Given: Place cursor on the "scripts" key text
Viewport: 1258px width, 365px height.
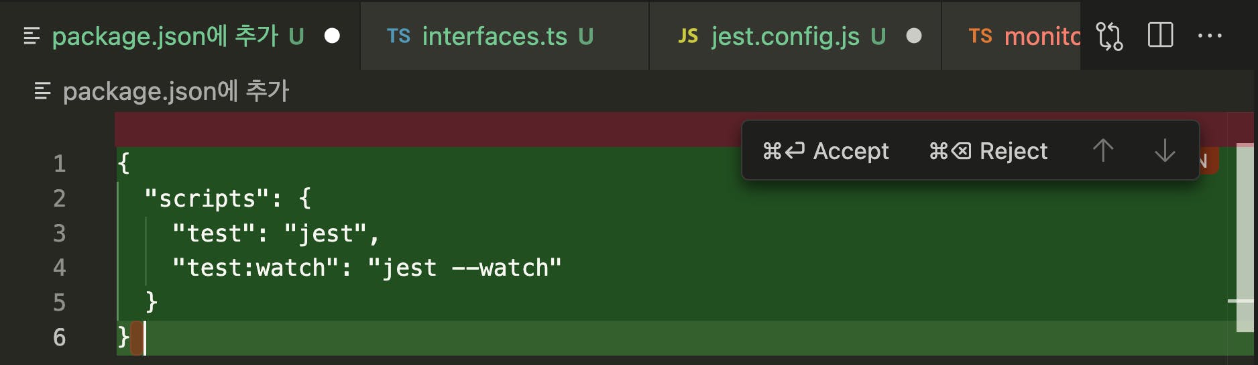Looking at the screenshot, I should click(x=208, y=199).
